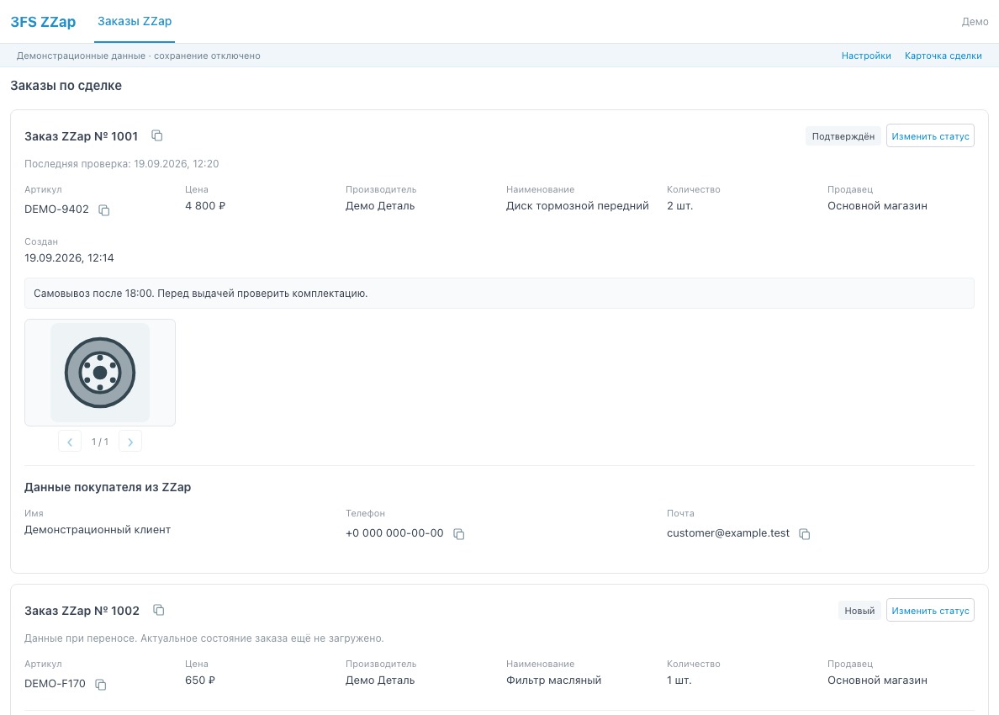The width and height of the screenshot is (999, 715).
Task: Click the Демо label in the header
Action: pyautogui.click(x=975, y=22)
